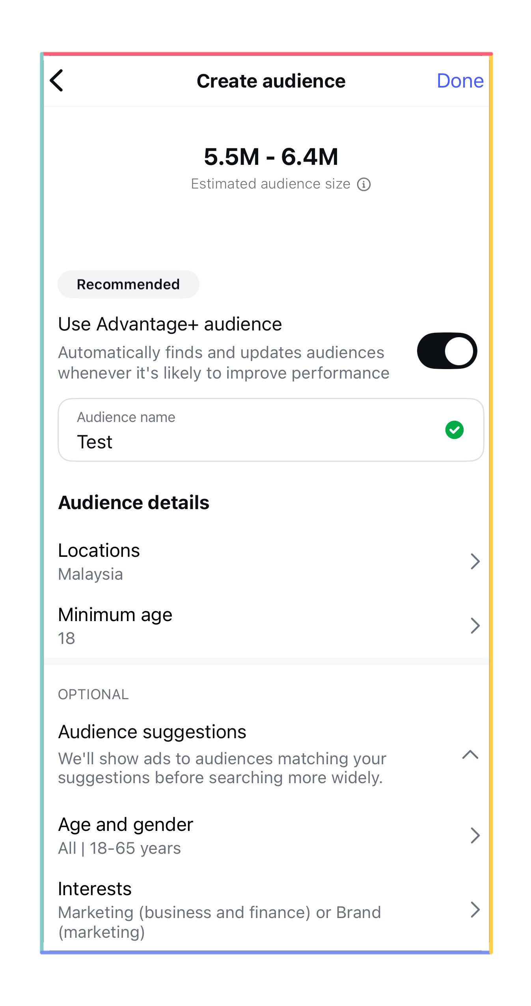Viewport: 531px width, 1006px height.
Task: Open Age and gender chevron arrow
Action: point(475,835)
